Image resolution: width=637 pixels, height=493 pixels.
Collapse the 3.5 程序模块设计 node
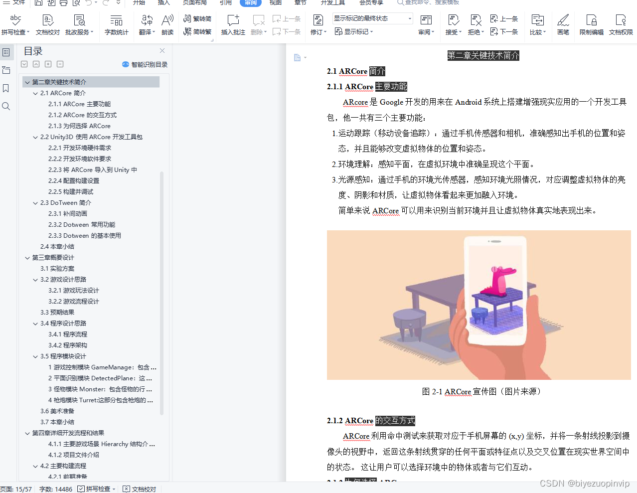tap(35, 356)
